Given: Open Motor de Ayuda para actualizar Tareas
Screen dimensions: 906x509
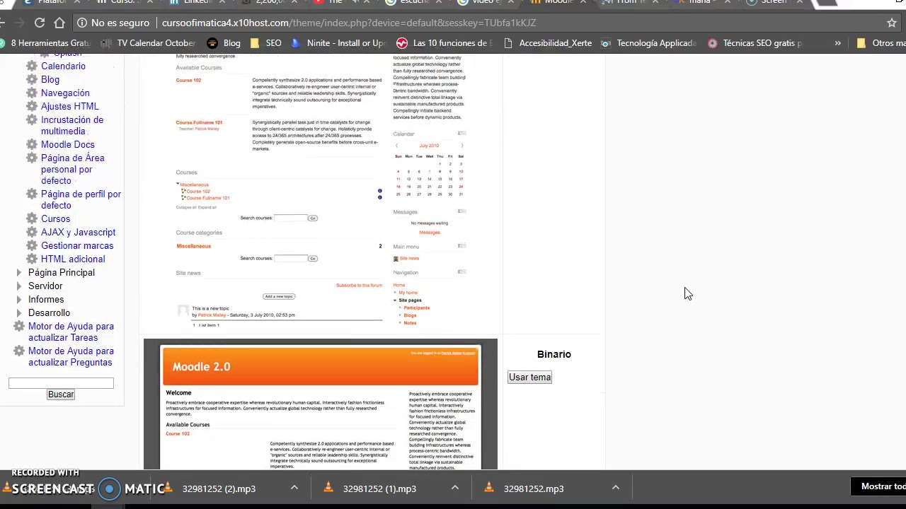Looking at the screenshot, I should coord(71,332).
